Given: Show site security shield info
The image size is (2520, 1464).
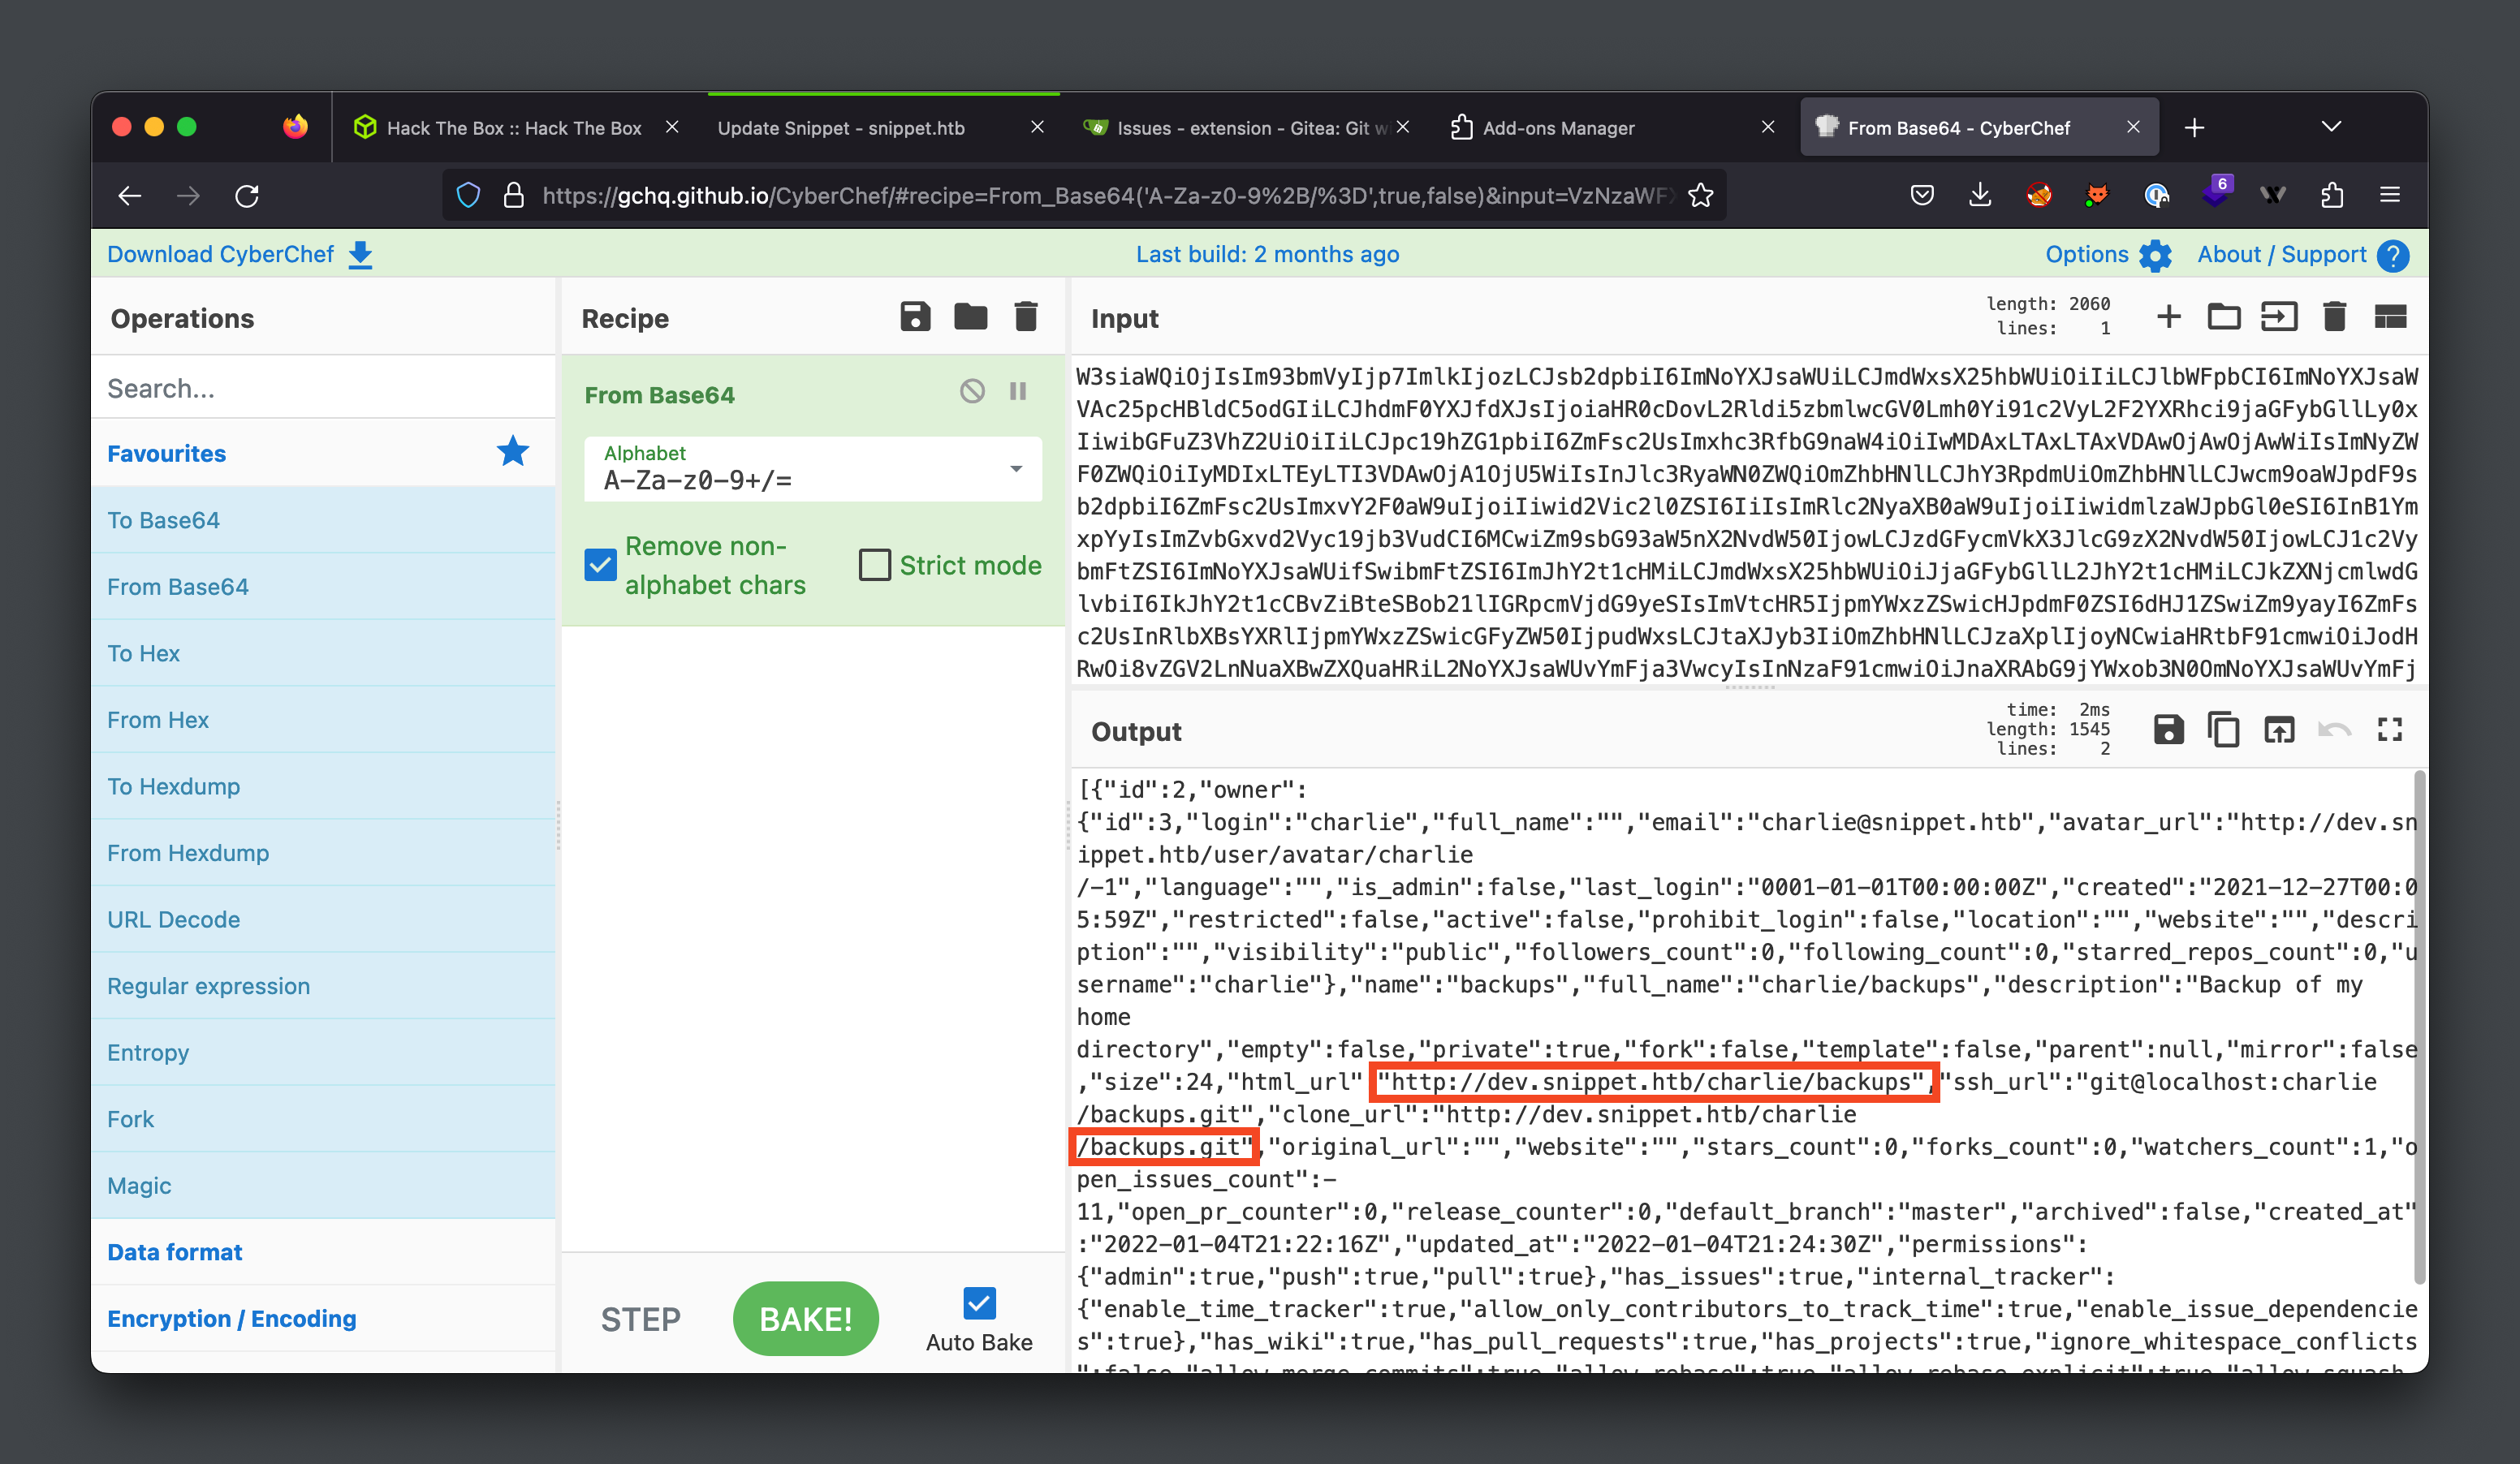Looking at the screenshot, I should (x=468, y=195).
